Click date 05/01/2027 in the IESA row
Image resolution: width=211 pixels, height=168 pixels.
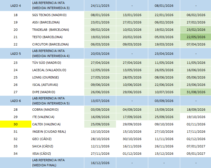196,154
